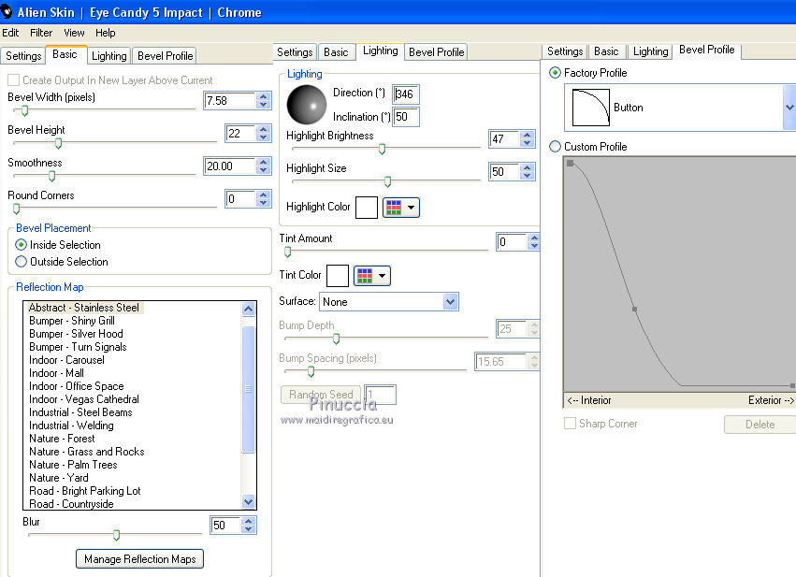Image resolution: width=796 pixels, height=577 pixels.
Task: Click the Alien Skin logo in title bar
Action: (x=7, y=11)
